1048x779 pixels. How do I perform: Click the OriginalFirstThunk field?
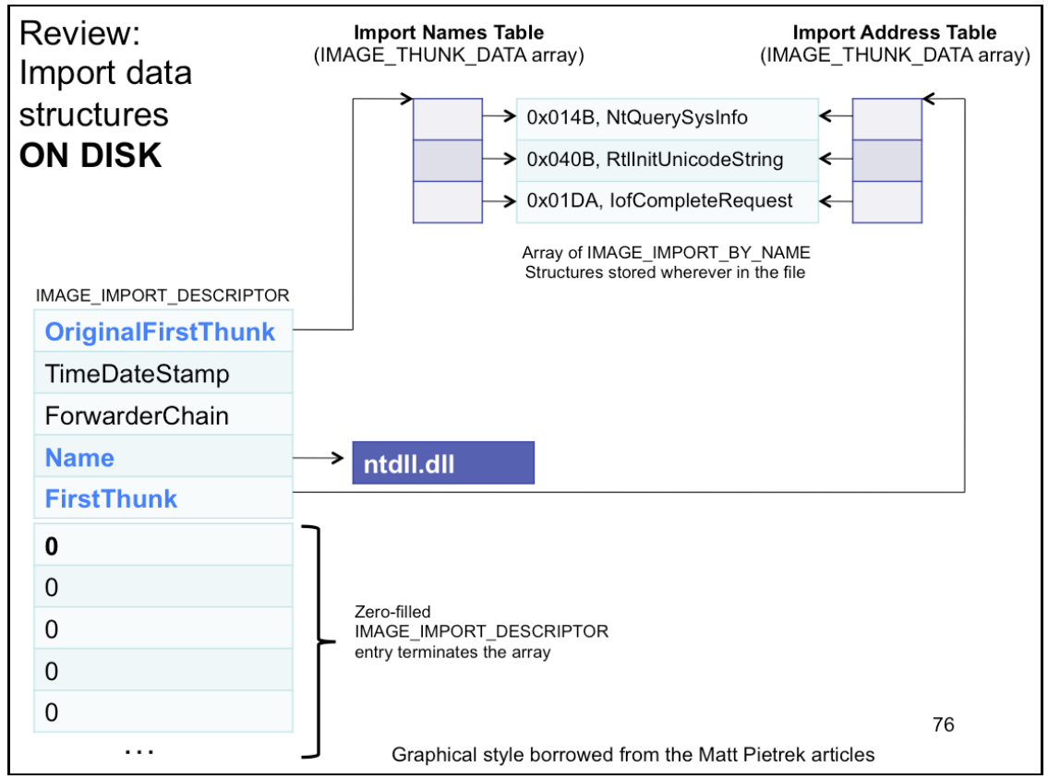160,333
